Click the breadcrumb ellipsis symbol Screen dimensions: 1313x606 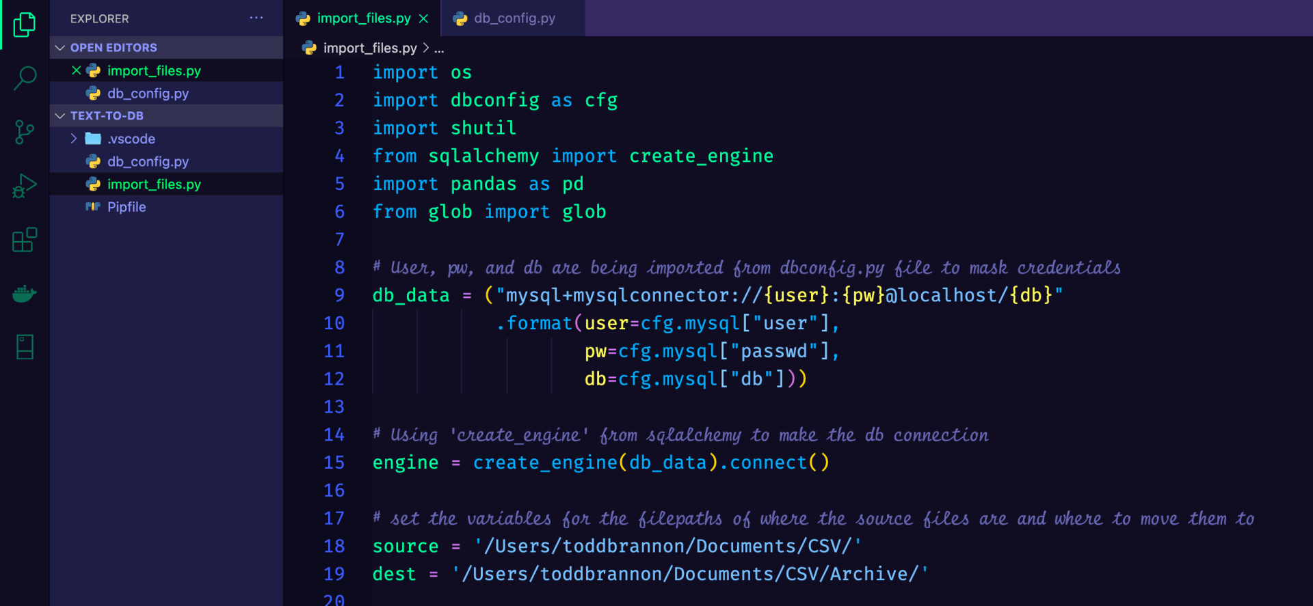[439, 49]
